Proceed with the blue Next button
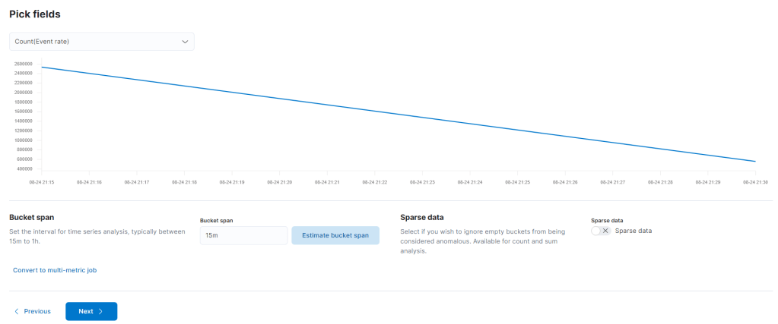Image resolution: width=778 pixels, height=324 pixels. tap(91, 311)
